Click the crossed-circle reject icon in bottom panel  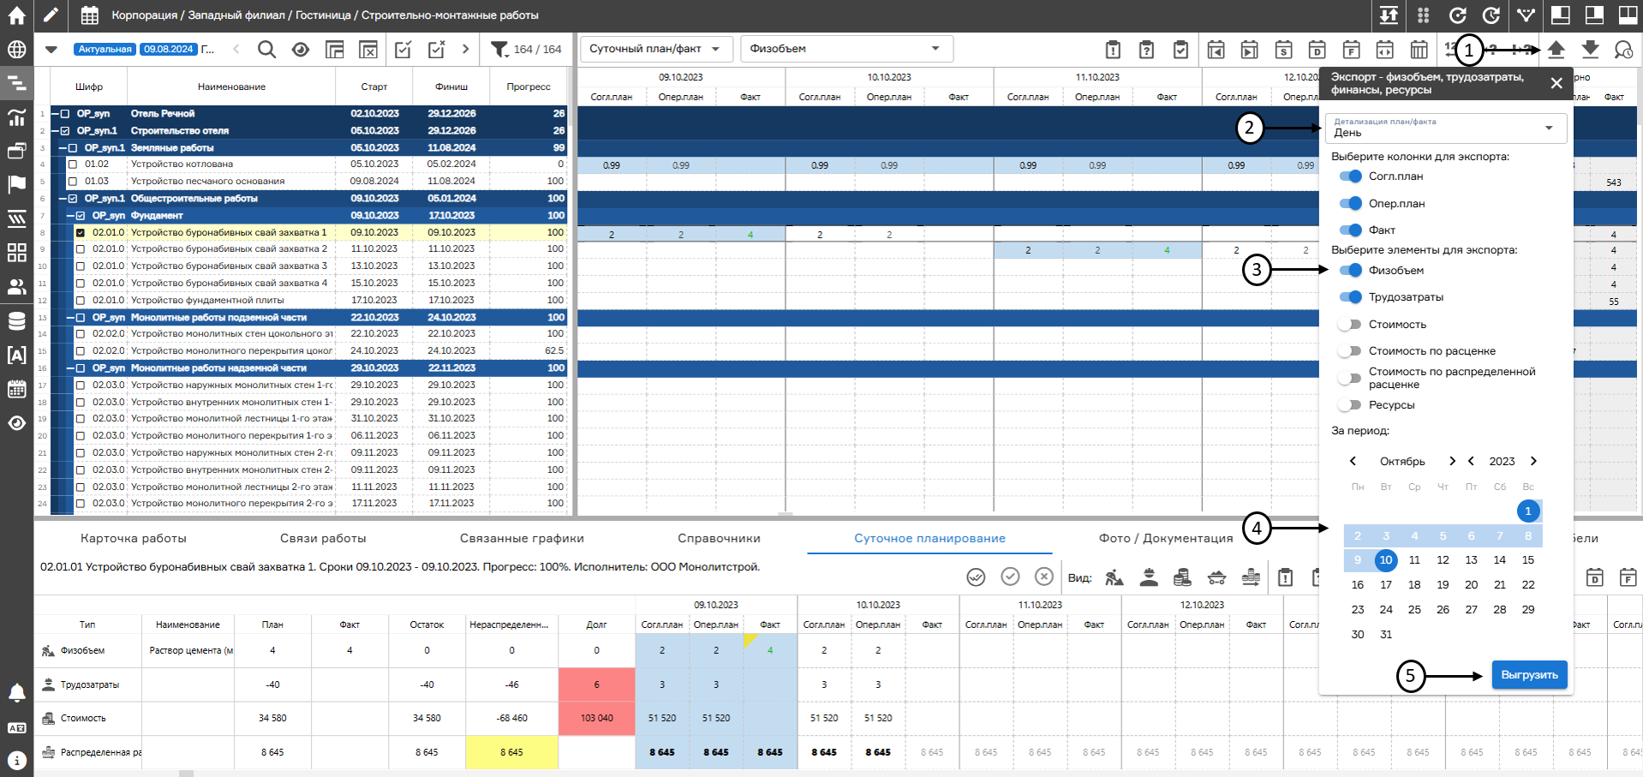[1043, 577]
